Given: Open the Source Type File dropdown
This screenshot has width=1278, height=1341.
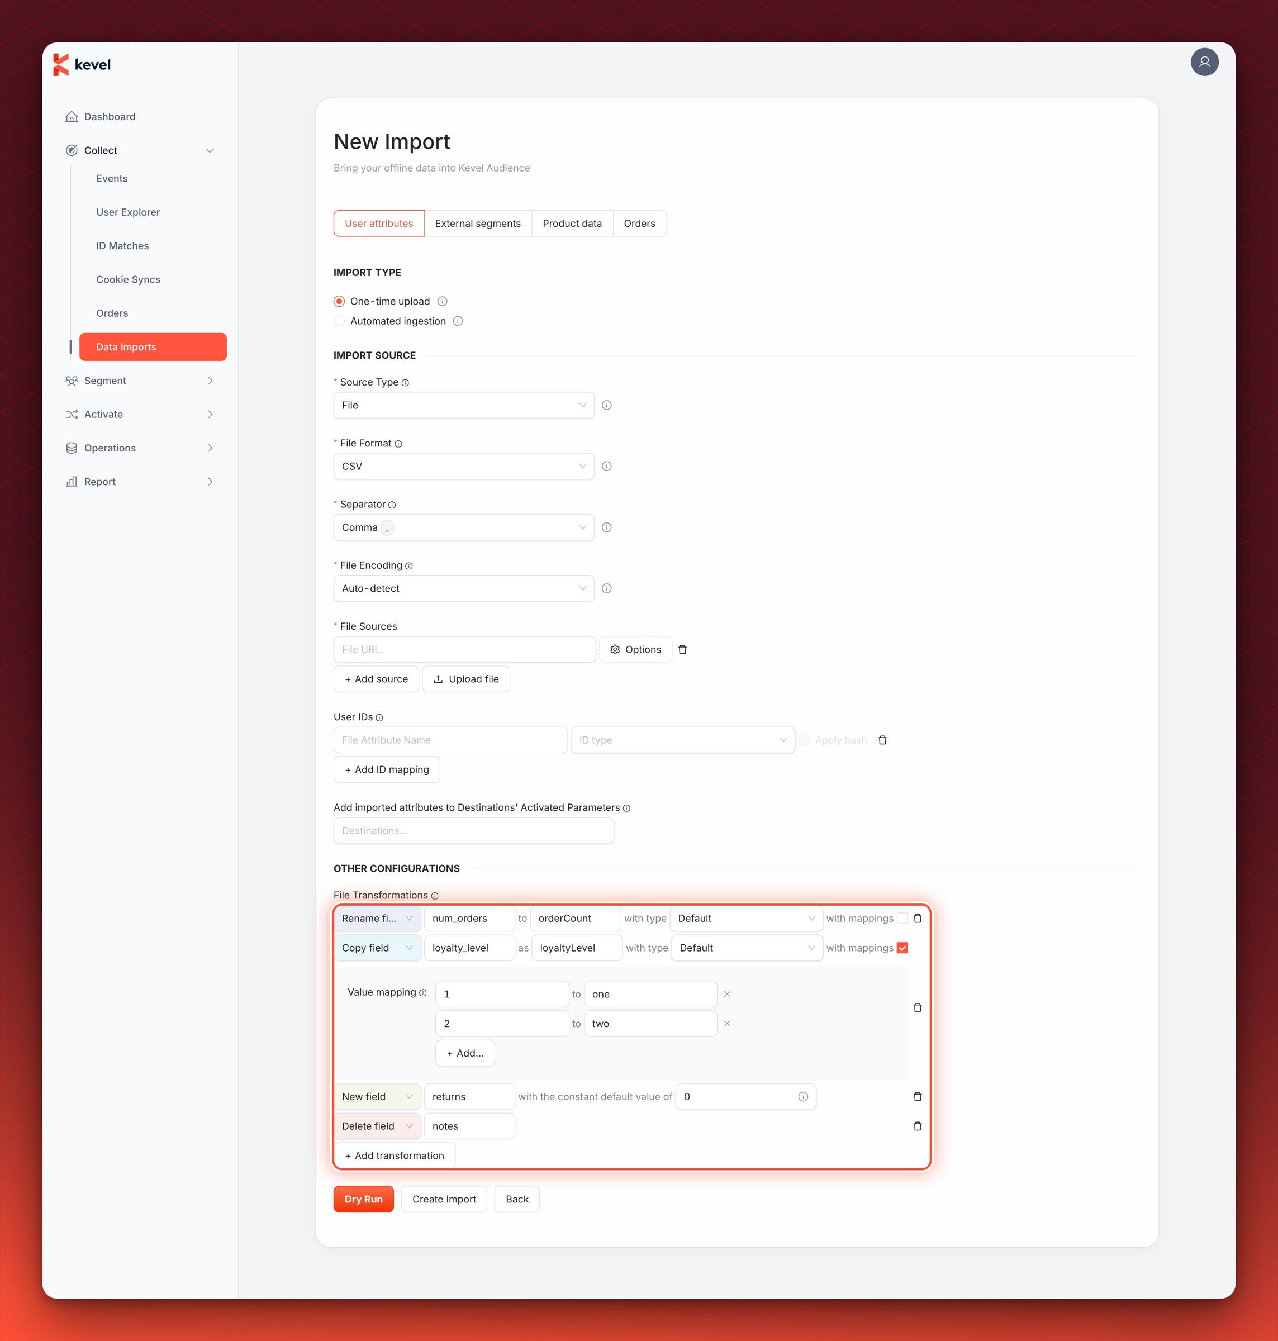Looking at the screenshot, I should [463, 405].
